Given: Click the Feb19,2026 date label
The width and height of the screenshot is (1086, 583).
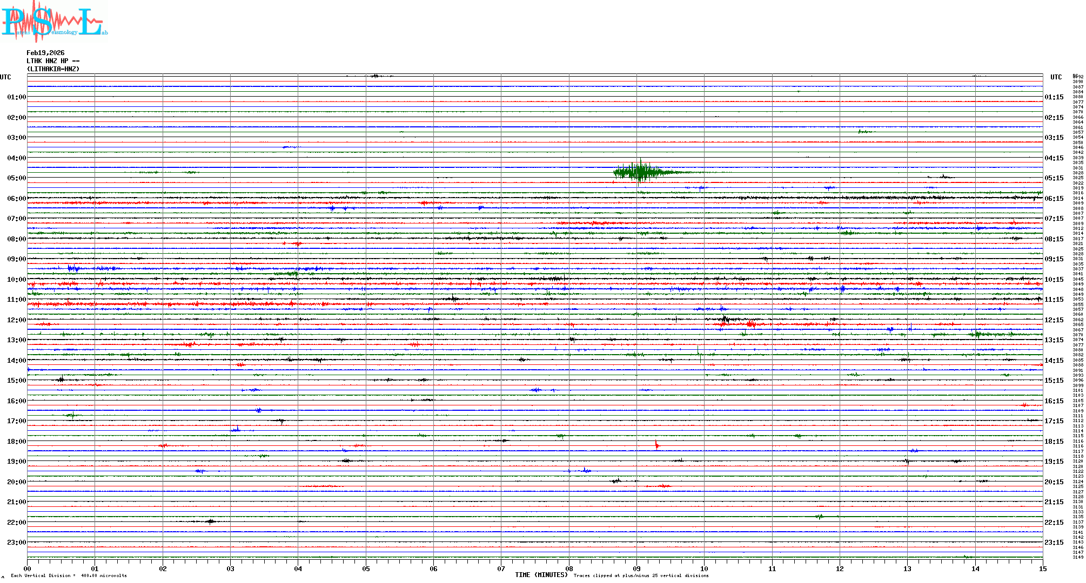Looking at the screenshot, I should coord(45,53).
